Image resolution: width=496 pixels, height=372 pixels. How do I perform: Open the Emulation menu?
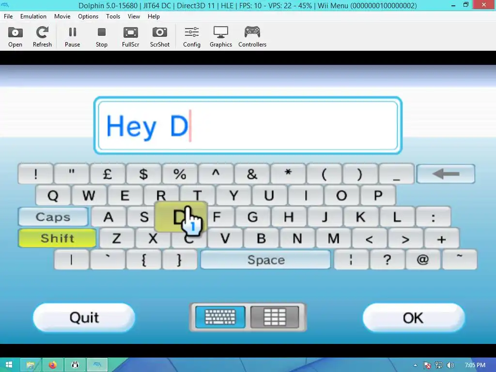tap(33, 16)
